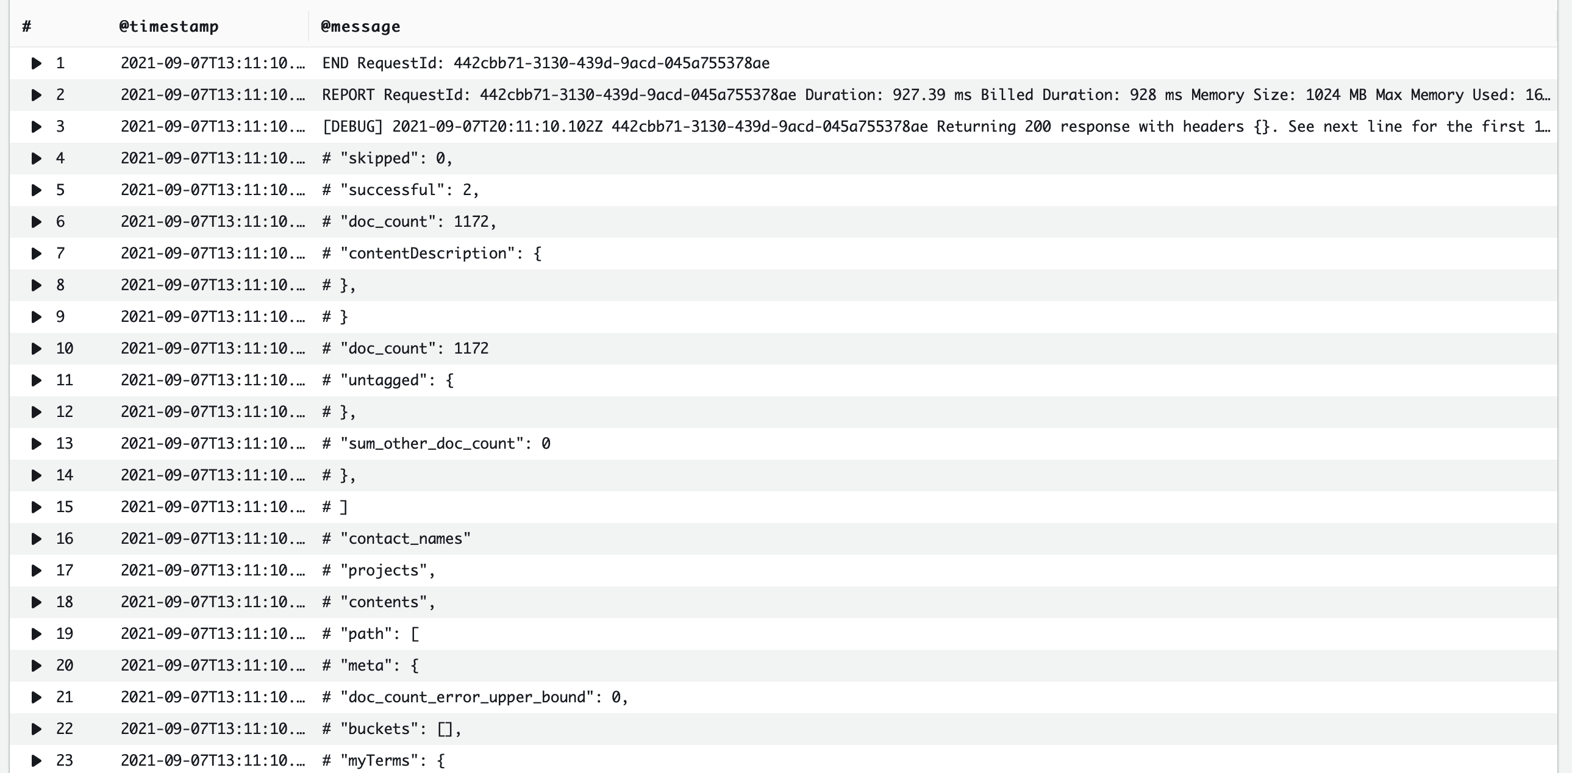Expand the "projects" log entry
This screenshot has height=773, width=1572.
[36, 571]
